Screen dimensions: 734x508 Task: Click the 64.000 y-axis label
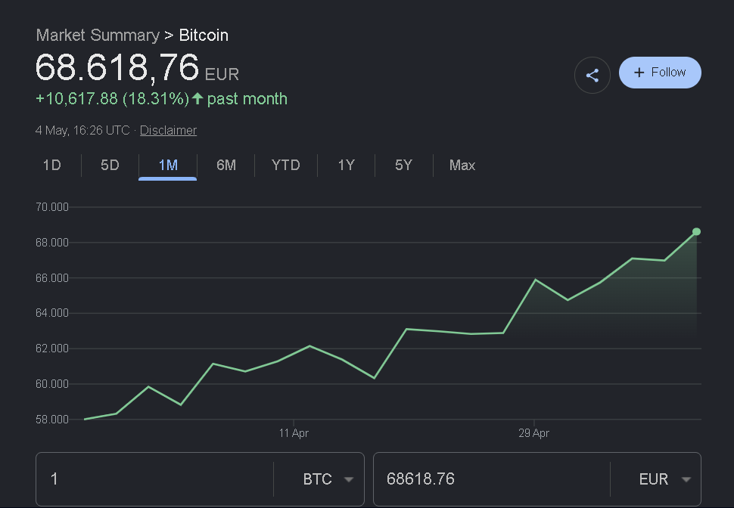click(52, 312)
